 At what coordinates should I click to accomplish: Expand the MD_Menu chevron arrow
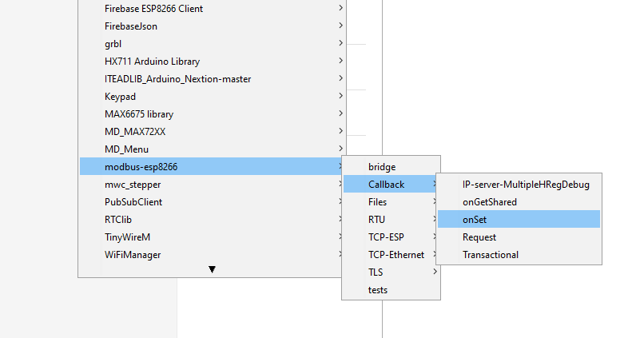click(340, 149)
